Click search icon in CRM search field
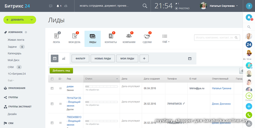The width and height of the screenshot is (255, 128). point(236,37)
